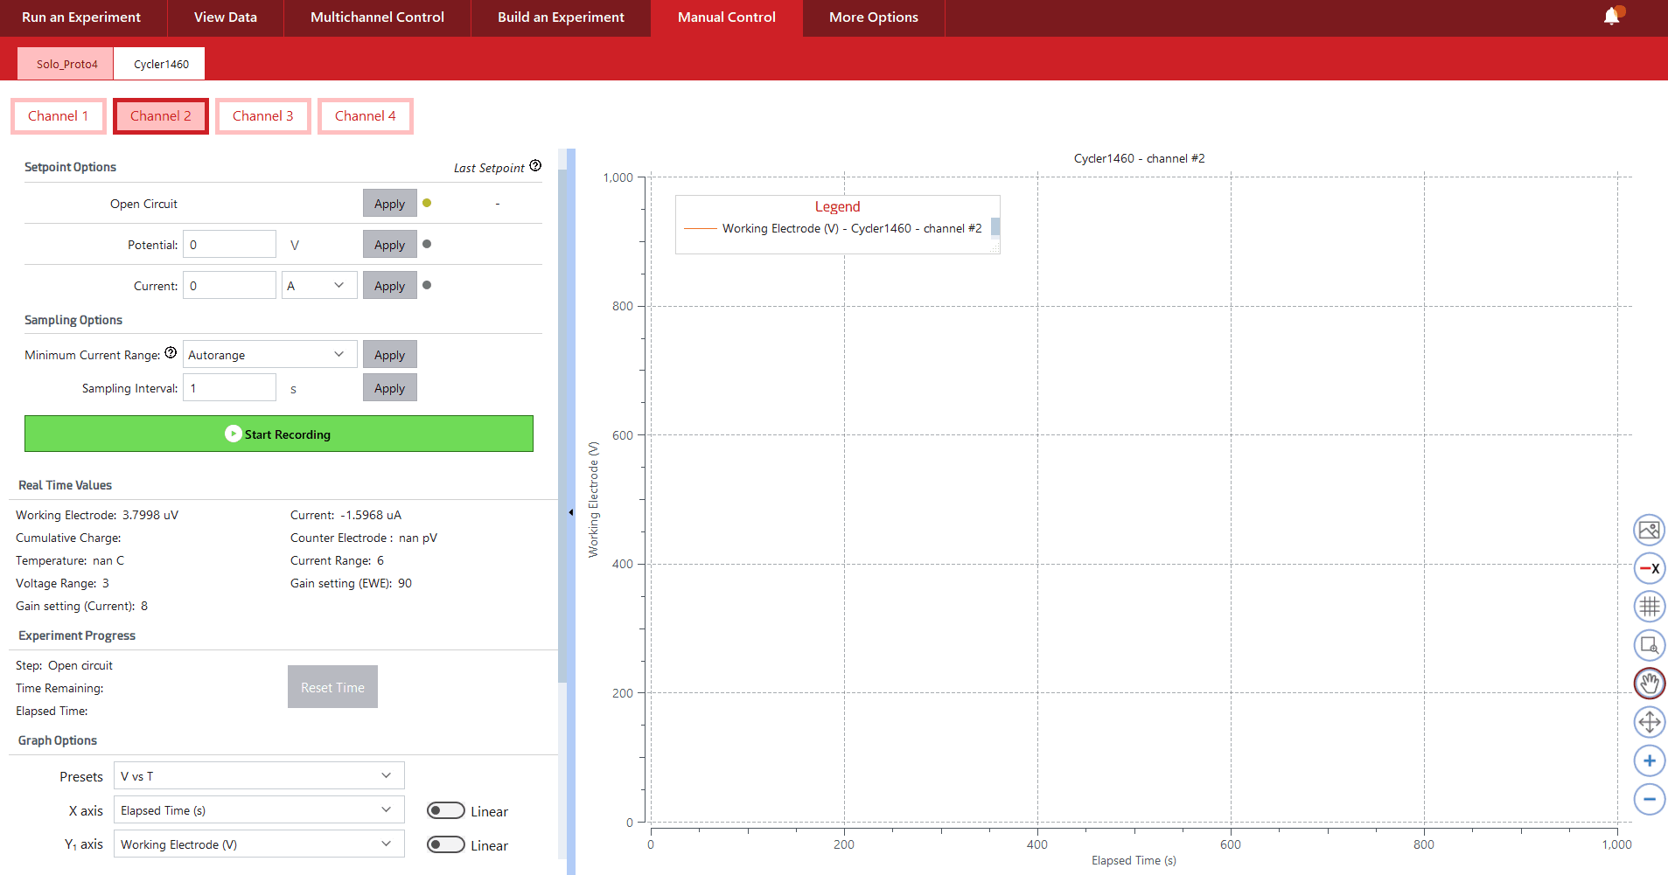Select the box zoom tool

point(1649,645)
